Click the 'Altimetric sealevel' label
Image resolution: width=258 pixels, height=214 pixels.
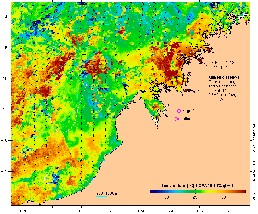tap(224, 77)
